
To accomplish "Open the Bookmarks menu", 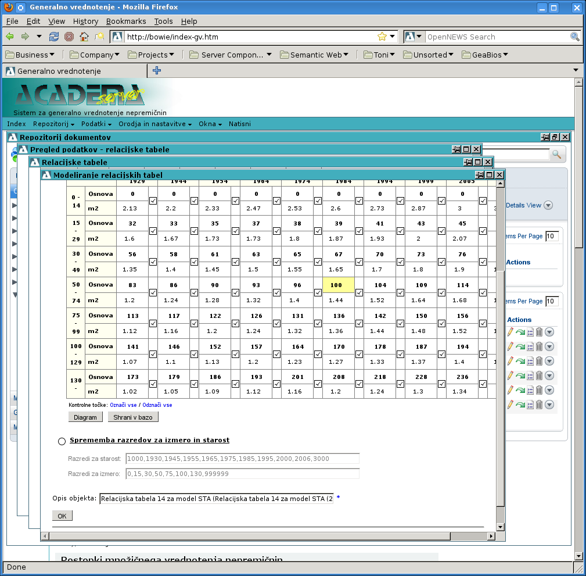I will pyautogui.click(x=126, y=21).
